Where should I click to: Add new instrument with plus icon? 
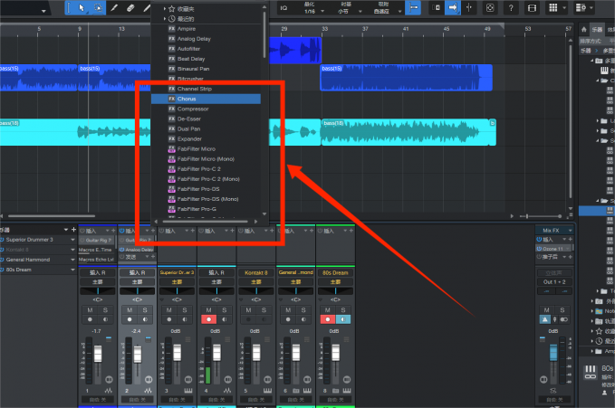pyautogui.click(x=73, y=230)
